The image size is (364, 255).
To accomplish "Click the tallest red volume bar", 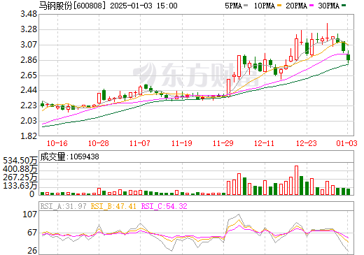I will click(296, 180).
